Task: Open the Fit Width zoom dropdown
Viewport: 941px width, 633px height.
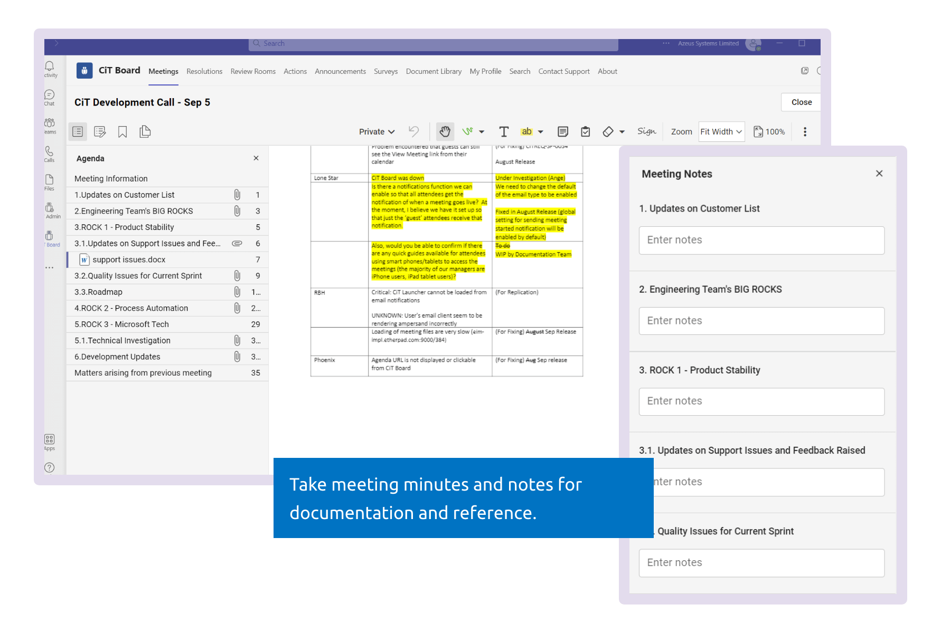Action: pyautogui.click(x=721, y=131)
